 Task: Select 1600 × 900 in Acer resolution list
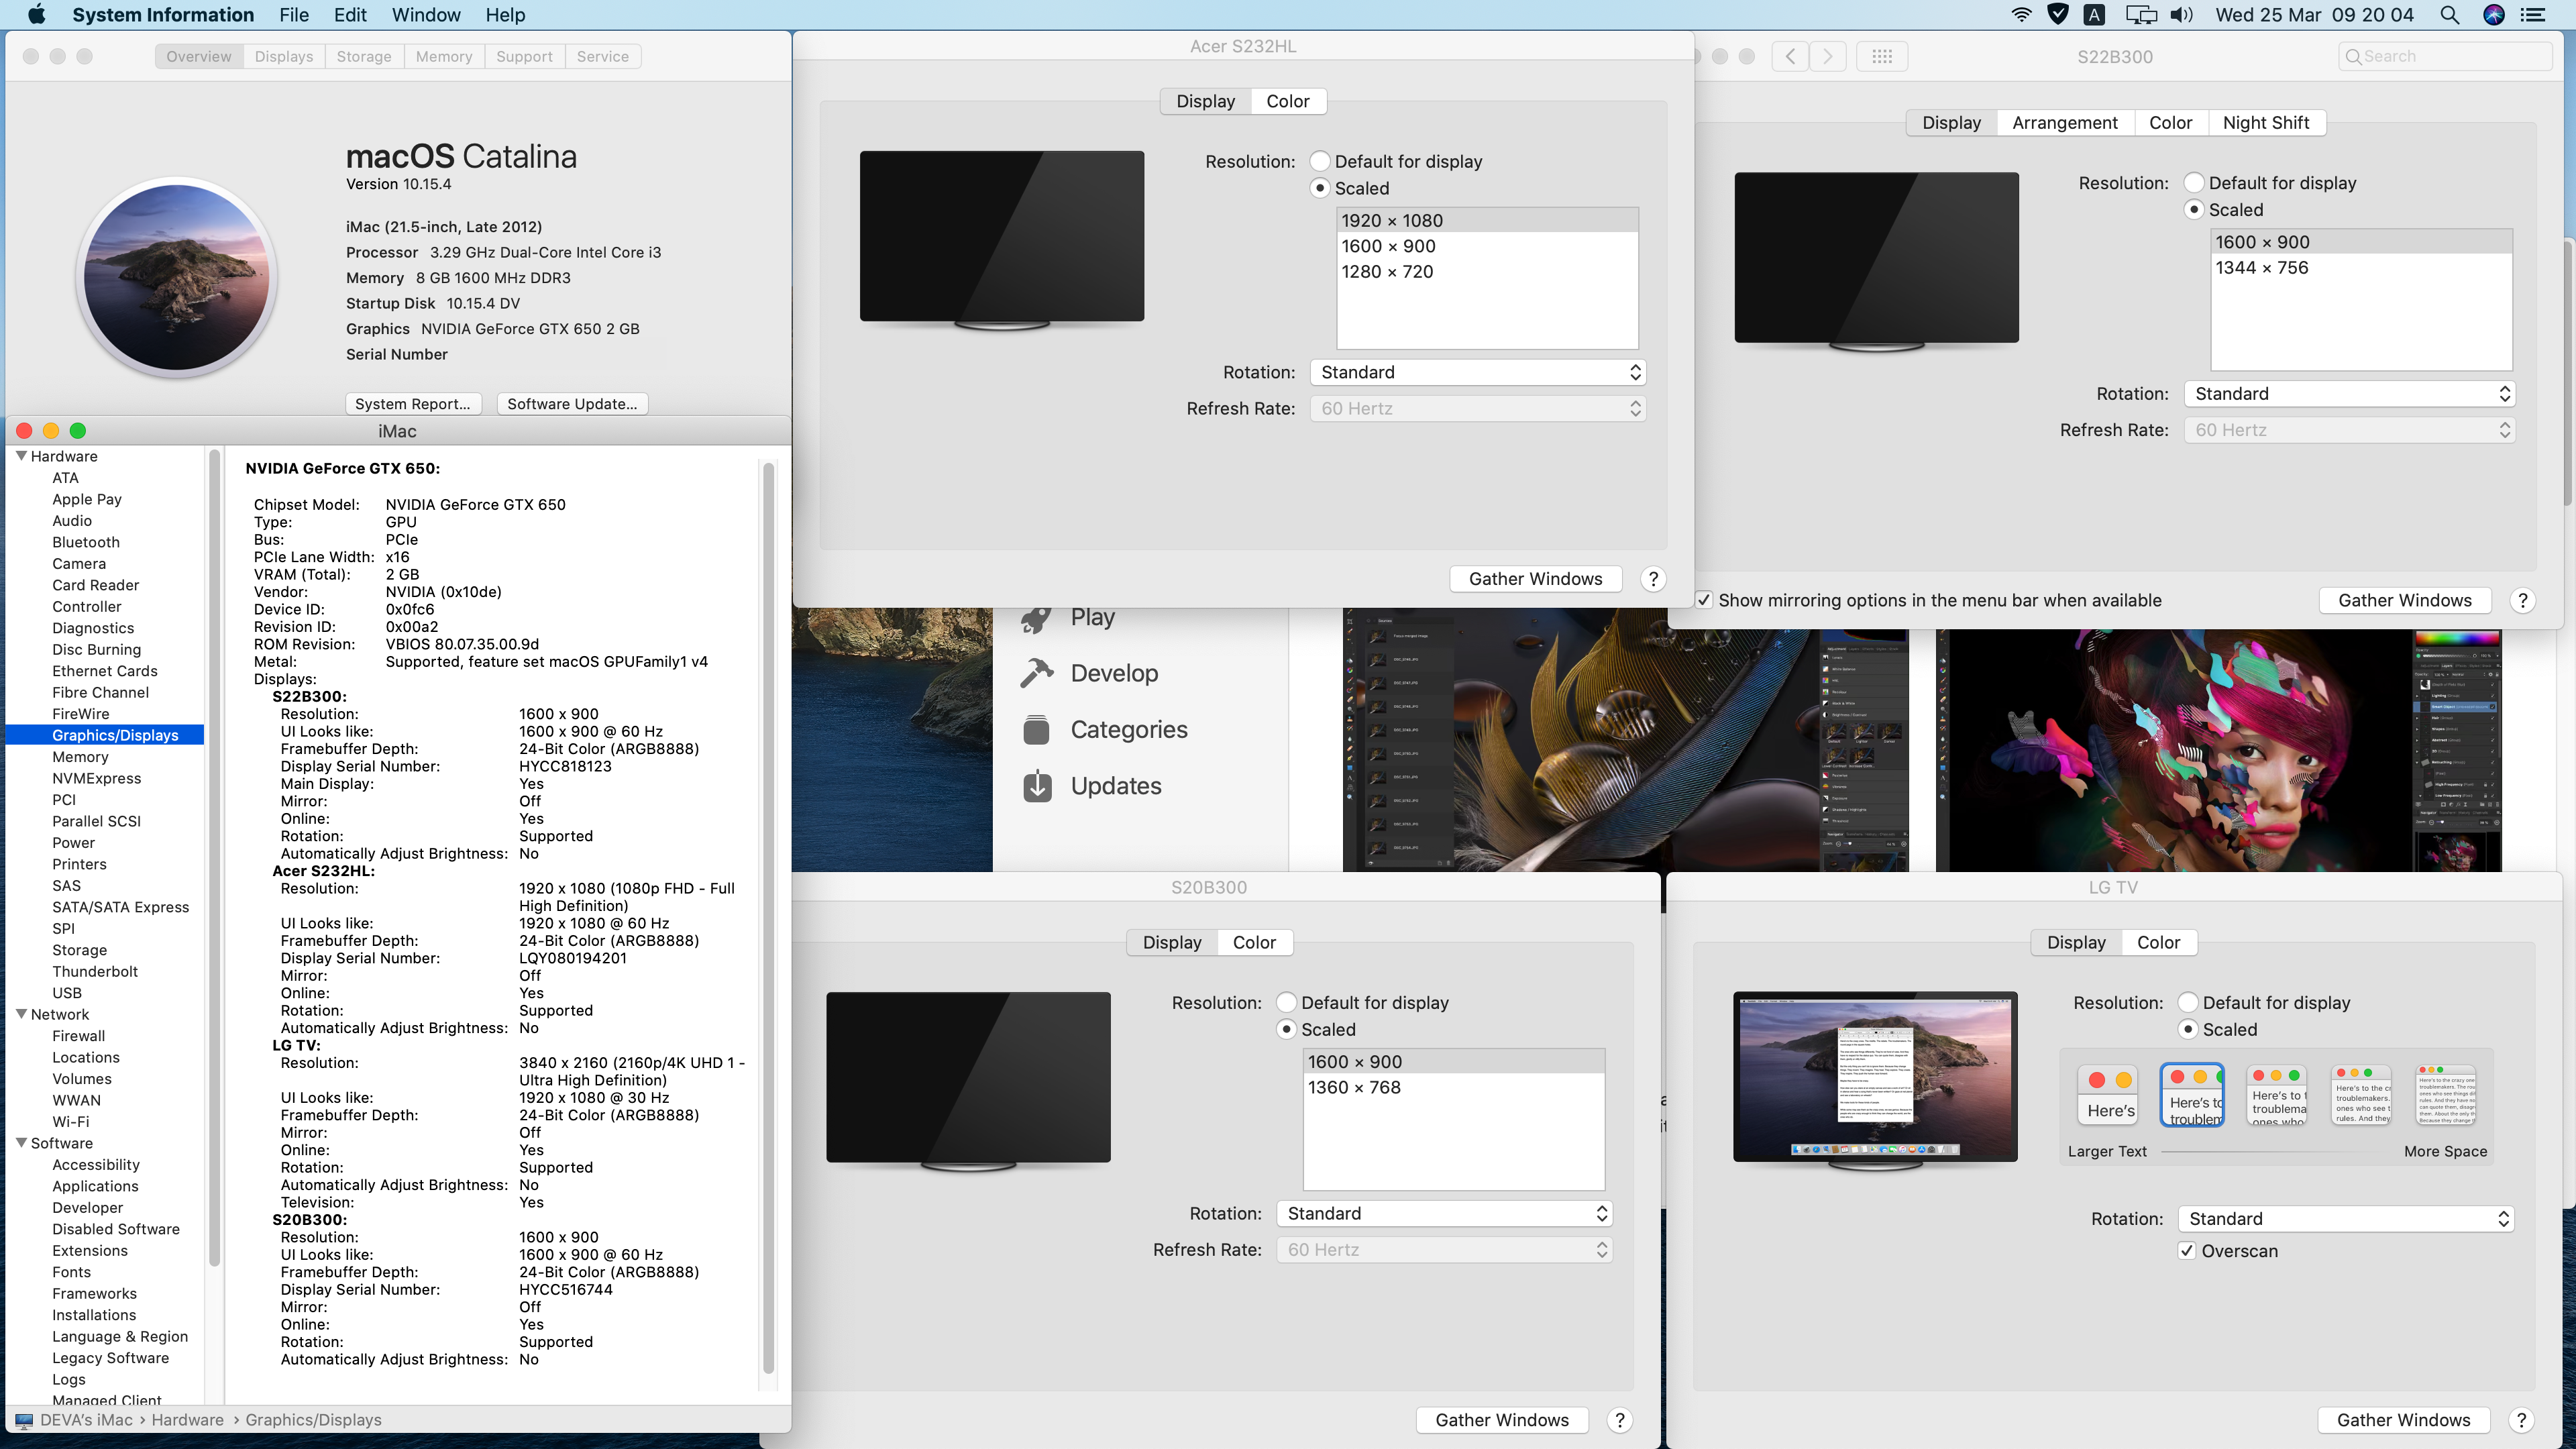[1487, 246]
